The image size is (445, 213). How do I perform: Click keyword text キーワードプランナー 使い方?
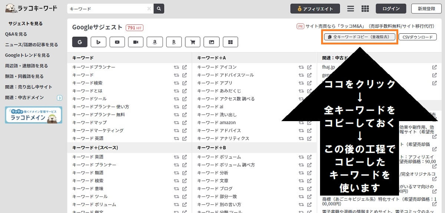point(100,107)
